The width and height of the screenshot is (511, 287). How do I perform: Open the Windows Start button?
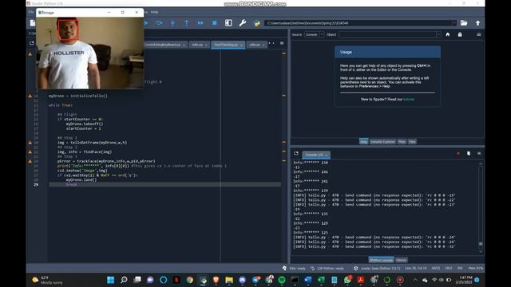pos(110,280)
